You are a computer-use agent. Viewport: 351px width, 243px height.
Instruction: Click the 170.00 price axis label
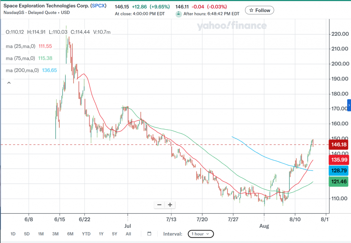[x=339, y=109]
